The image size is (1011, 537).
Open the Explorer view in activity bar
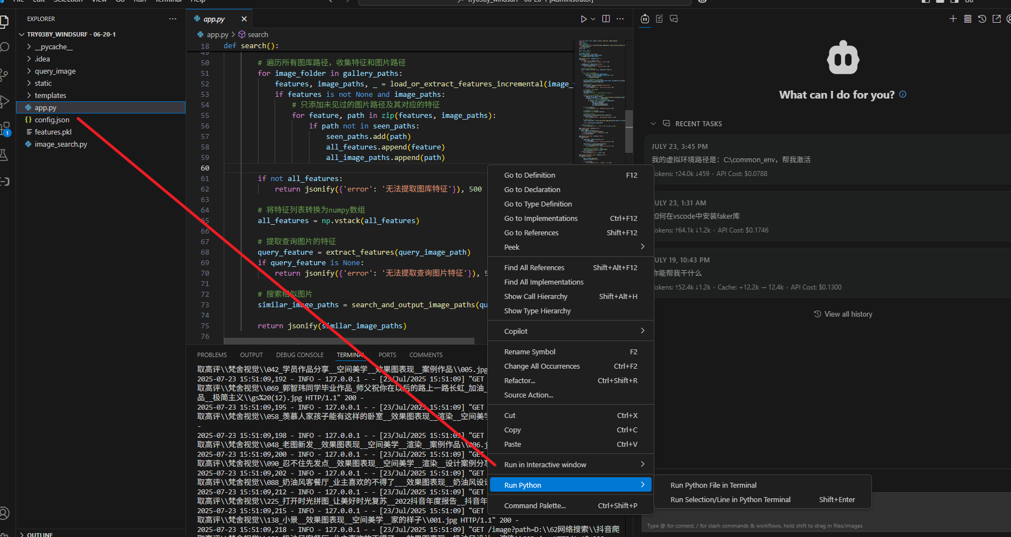(x=4, y=22)
